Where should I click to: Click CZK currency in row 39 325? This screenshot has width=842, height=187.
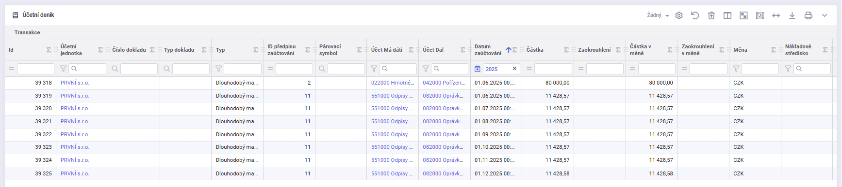point(739,173)
